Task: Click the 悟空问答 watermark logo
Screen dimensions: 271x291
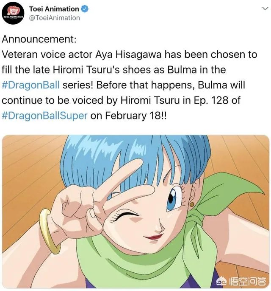Action: (241, 282)
